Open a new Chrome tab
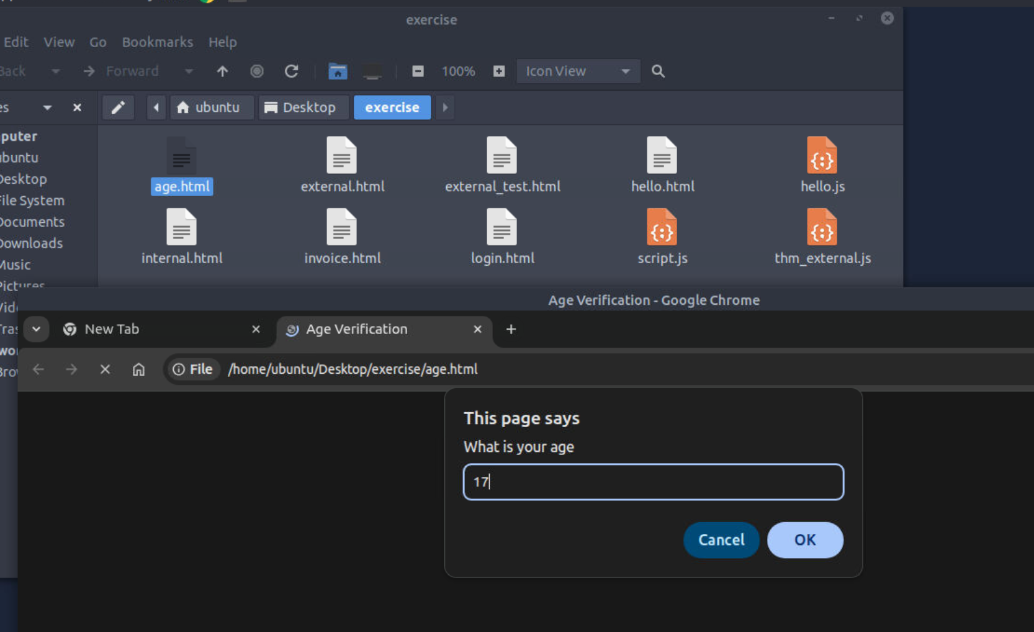This screenshot has width=1034, height=632. tap(511, 330)
